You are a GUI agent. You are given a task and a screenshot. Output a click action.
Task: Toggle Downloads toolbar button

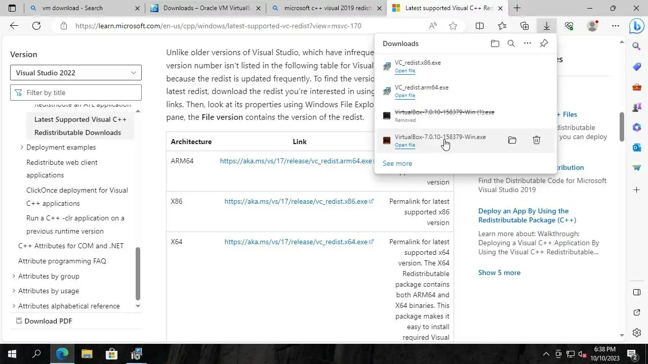[x=547, y=26]
